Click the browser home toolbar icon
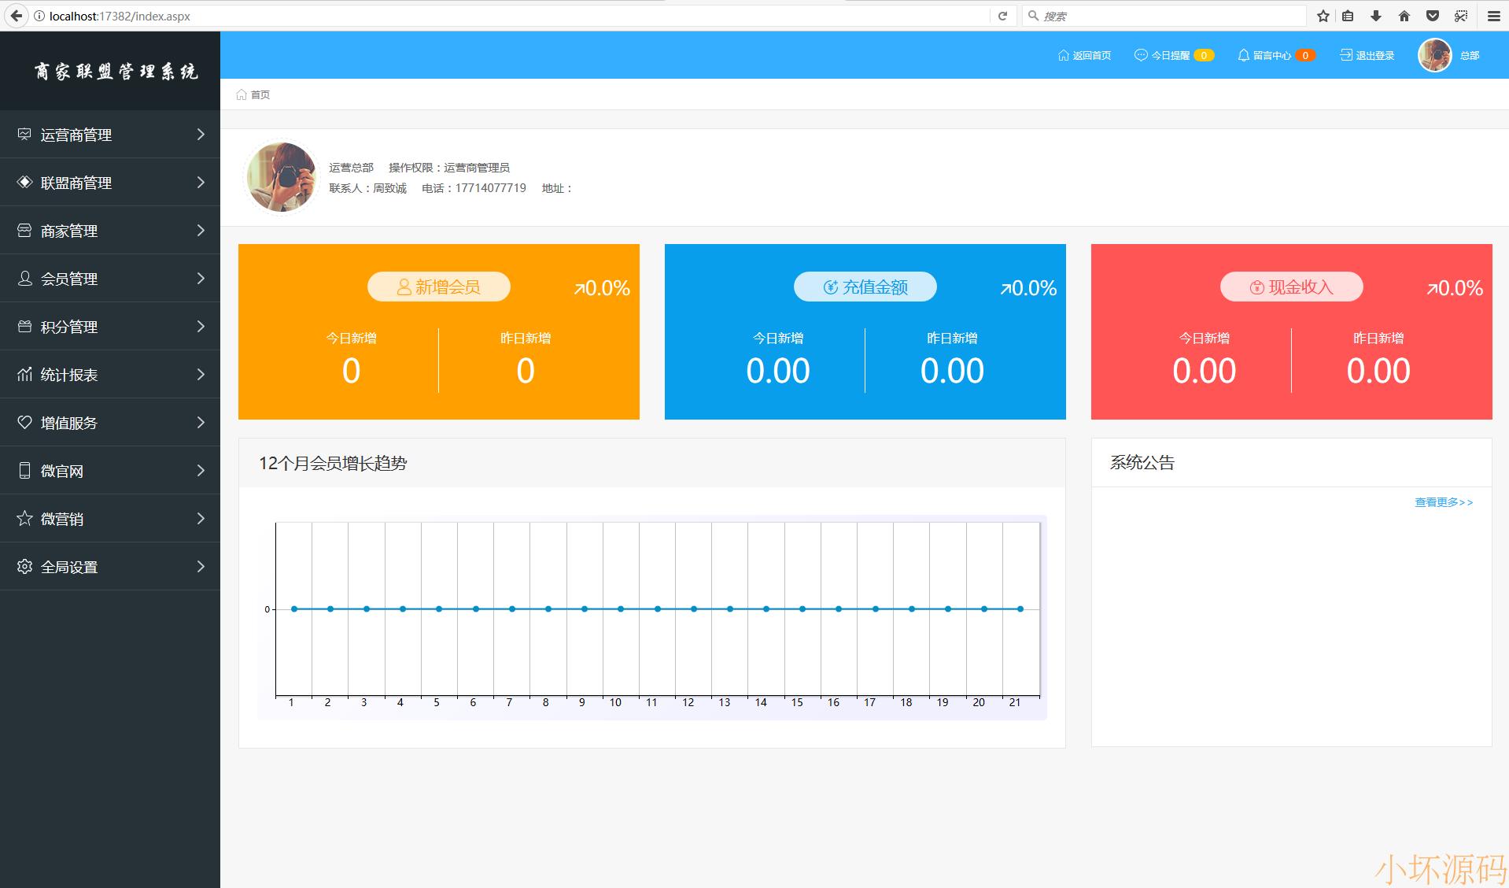This screenshot has height=888, width=1509. pyautogui.click(x=1404, y=16)
